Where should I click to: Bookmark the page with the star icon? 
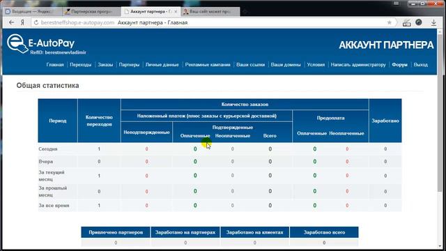tap(389, 22)
